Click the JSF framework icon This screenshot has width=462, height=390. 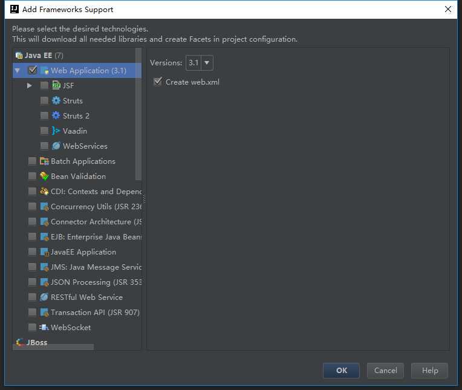(x=56, y=85)
